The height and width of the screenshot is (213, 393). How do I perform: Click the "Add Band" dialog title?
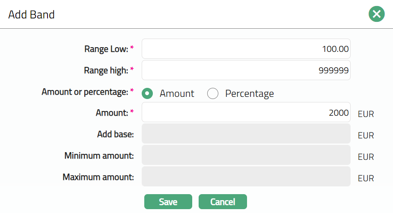pyautogui.click(x=31, y=15)
